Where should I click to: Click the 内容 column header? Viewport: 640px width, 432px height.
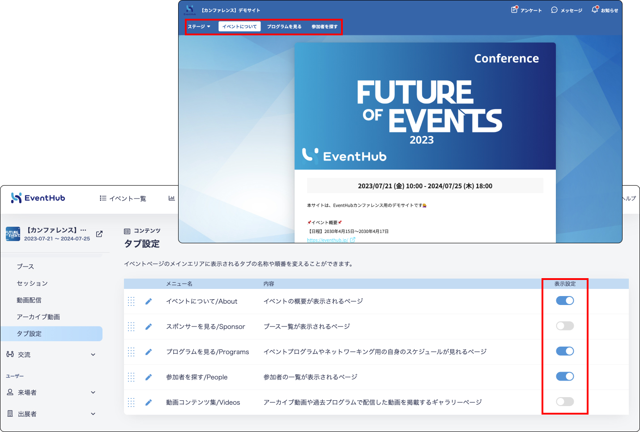tap(269, 284)
